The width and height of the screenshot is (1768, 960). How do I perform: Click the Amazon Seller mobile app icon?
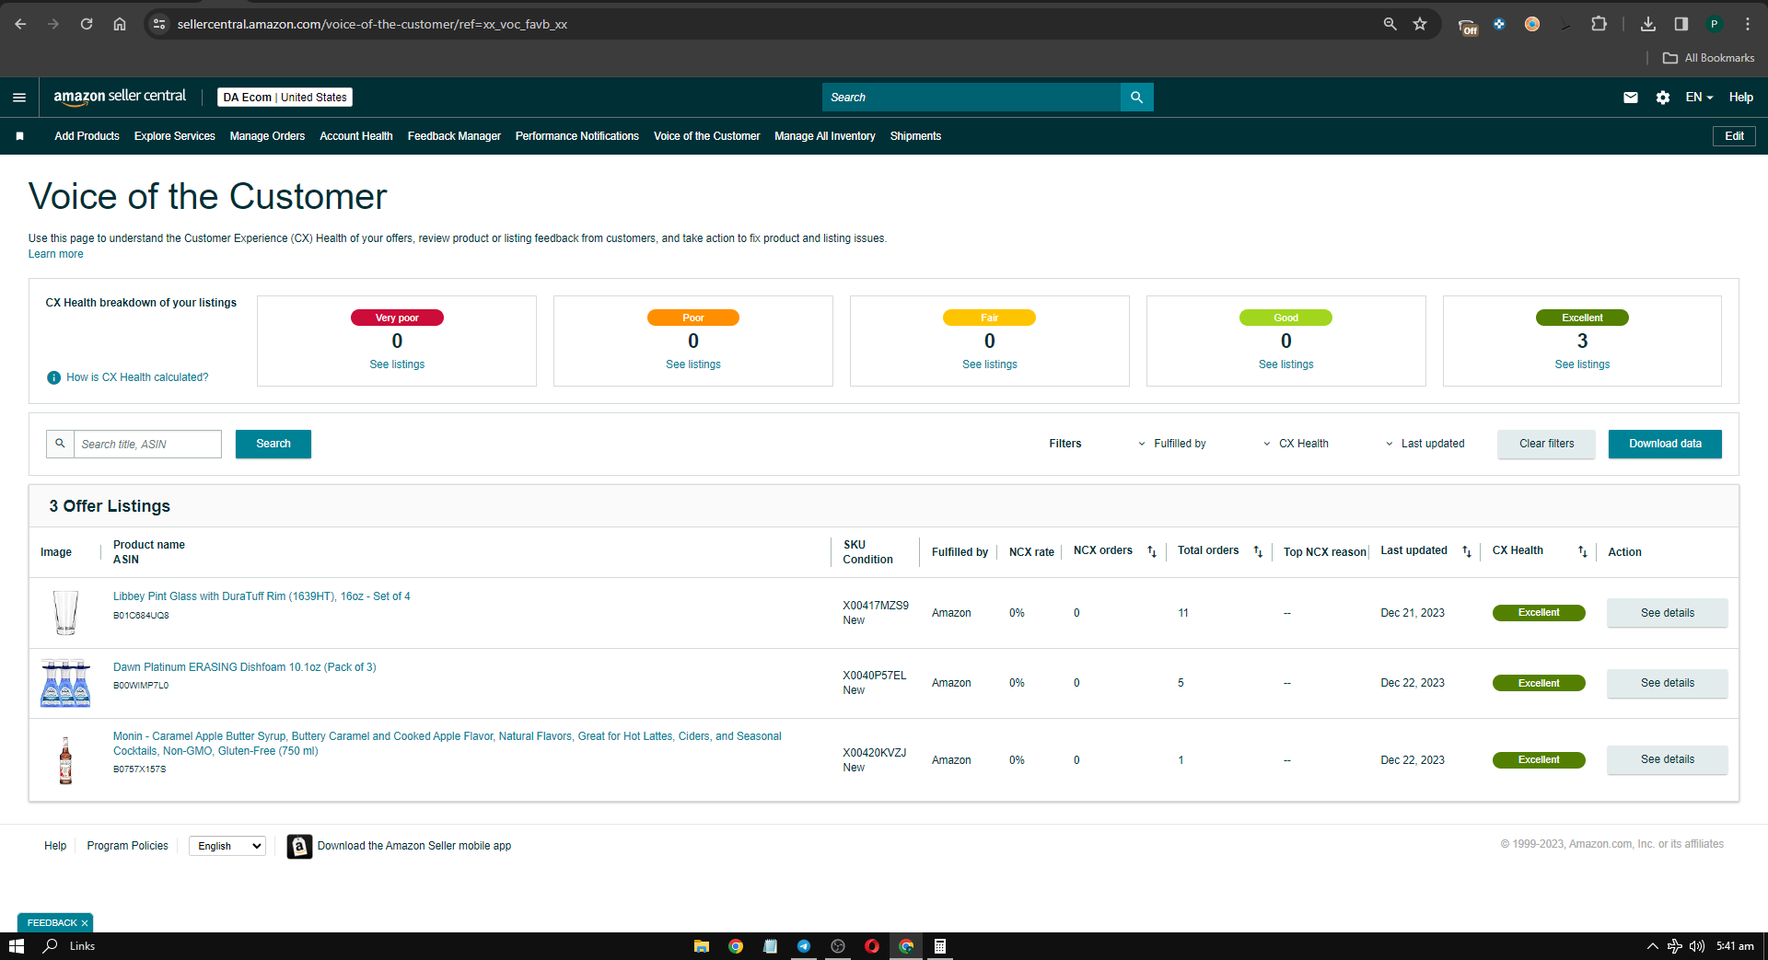(299, 846)
